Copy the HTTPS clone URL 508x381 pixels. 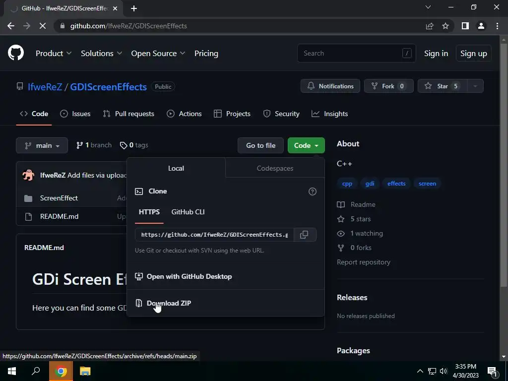[x=304, y=235]
